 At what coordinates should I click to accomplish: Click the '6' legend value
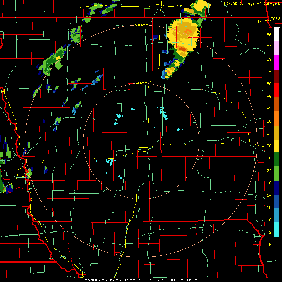(270, 220)
